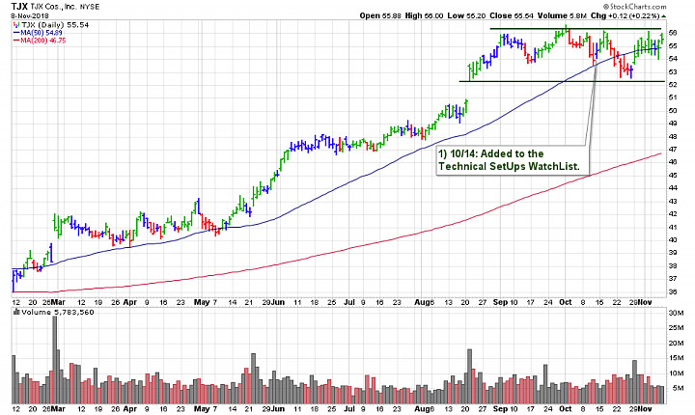The width and height of the screenshot is (695, 415).
Task: Click 'Mar' on the price chart date axis
Action: (x=58, y=302)
